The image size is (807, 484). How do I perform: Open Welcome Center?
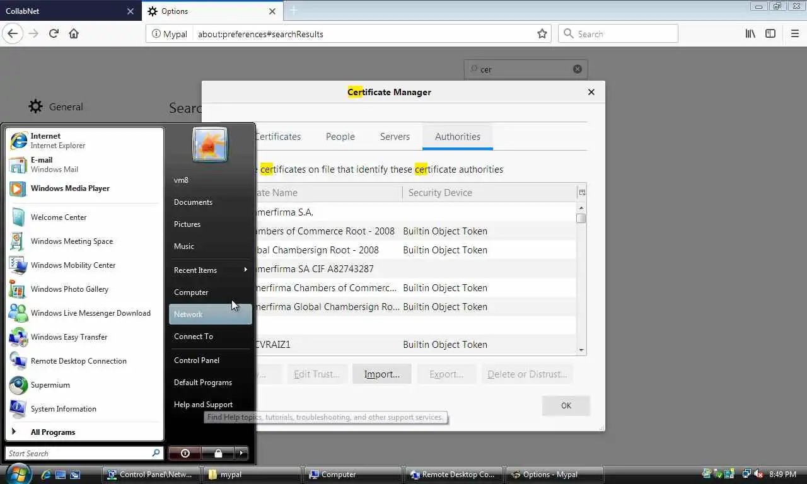click(x=84, y=217)
